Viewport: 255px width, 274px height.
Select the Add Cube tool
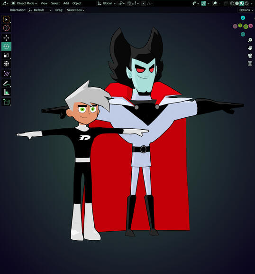7,102
